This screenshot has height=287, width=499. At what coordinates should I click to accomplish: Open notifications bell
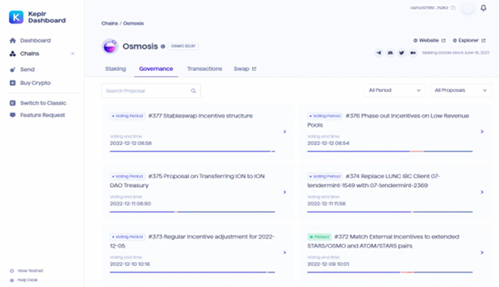pyautogui.click(x=483, y=8)
